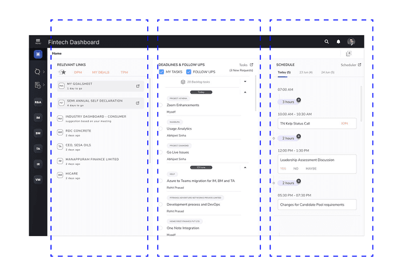Open the Scheduler link
396x275 pixels.
pyautogui.click(x=348, y=65)
